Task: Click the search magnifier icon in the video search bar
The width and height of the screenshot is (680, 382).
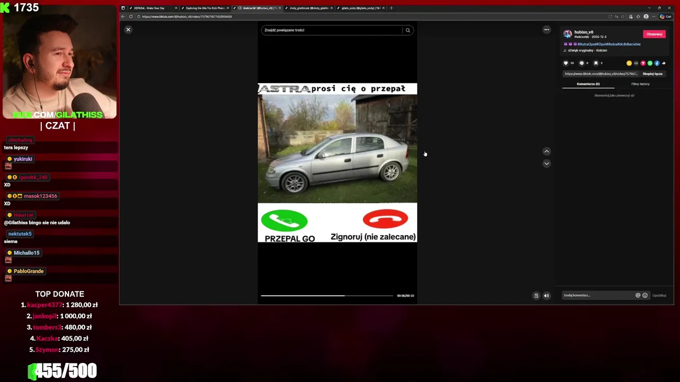Action: 408,30
